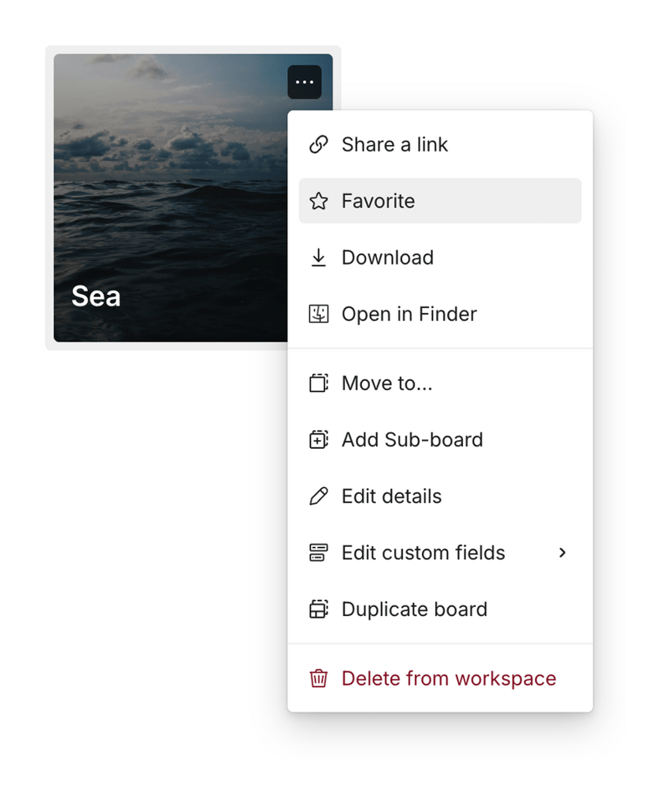
Task: Open the Edit custom fields chevron arrow
Action: pyautogui.click(x=562, y=553)
